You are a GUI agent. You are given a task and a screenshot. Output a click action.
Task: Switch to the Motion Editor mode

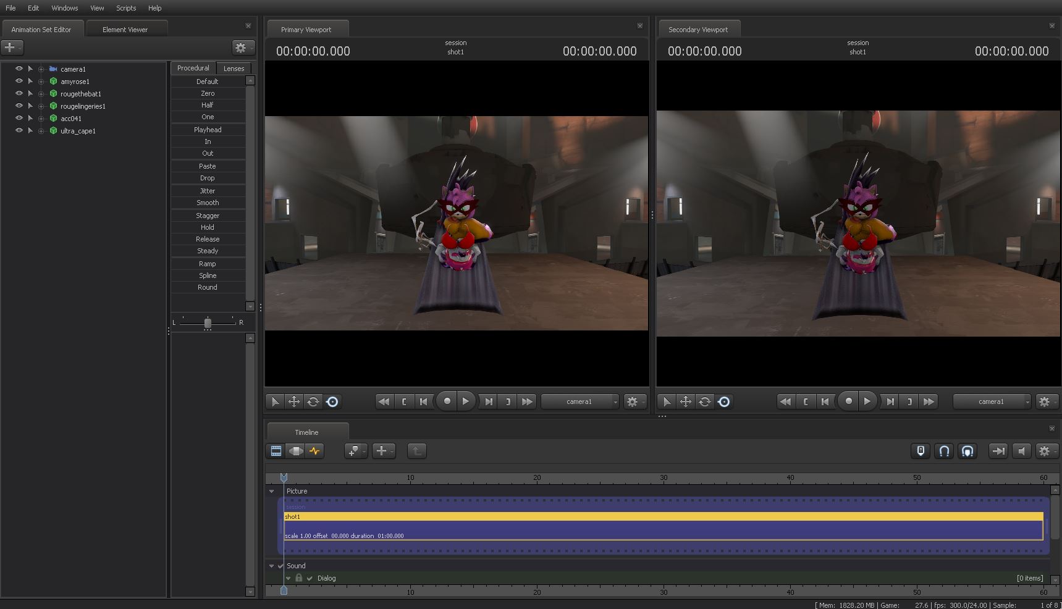coord(296,451)
